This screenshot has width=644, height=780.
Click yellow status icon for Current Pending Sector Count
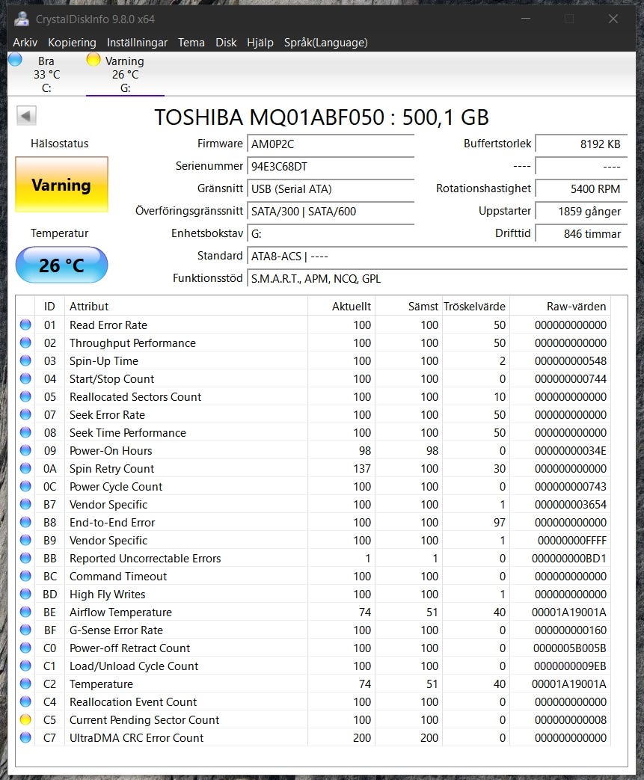pos(26,719)
